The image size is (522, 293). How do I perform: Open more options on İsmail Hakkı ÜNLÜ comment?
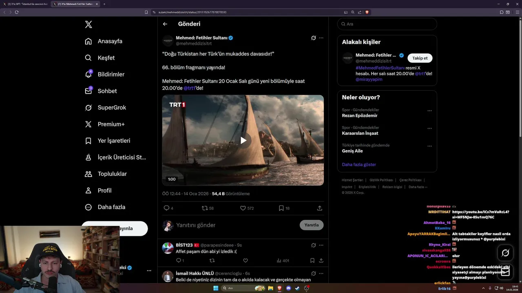coord(321,273)
